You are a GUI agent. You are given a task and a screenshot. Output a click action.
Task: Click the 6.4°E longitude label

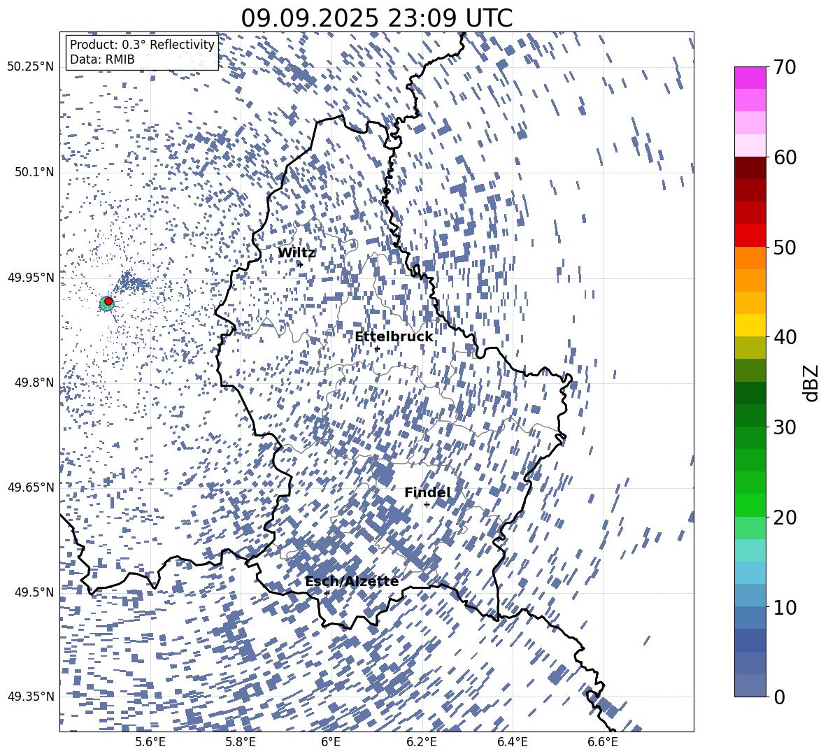tap(512, 742)
